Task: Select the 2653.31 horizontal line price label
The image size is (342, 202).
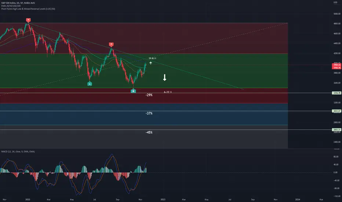Action: click(336, 130)
